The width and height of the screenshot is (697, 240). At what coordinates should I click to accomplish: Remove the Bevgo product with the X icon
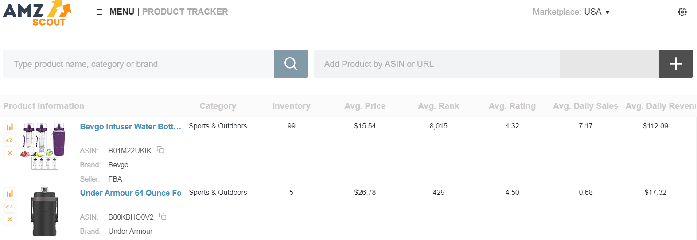tap(10, 153)
